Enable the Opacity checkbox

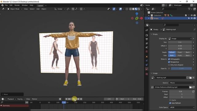point(169,68)
